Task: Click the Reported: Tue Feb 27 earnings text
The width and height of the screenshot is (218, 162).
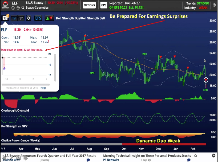Action: coord(124,3)
